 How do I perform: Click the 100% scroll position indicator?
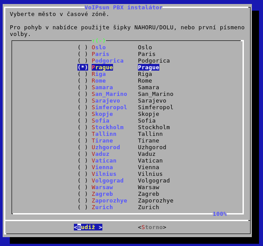pos(220,214)
